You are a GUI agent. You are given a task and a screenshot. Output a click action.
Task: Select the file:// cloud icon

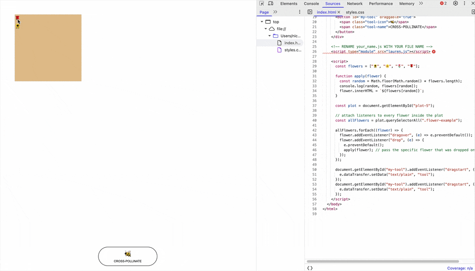[272, 29]
